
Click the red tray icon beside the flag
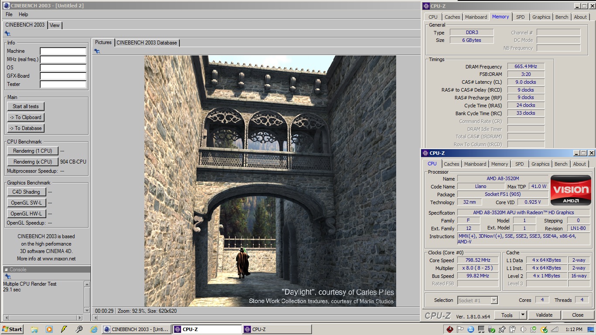pyautogui.click(x=450, y=329)
